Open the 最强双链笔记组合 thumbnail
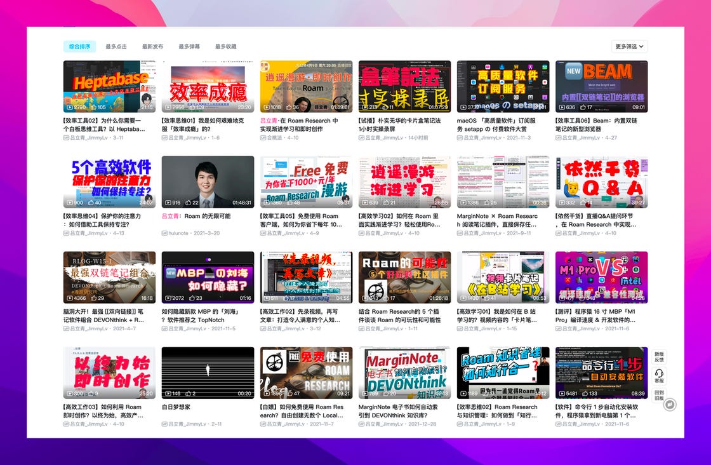 (x=109, y=277)
